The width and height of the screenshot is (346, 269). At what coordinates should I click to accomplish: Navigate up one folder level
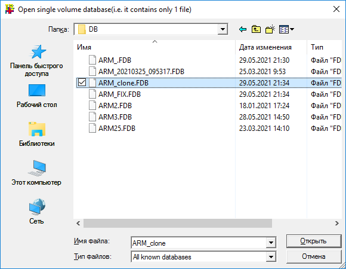pyautogui.click(x=256, y=29)
